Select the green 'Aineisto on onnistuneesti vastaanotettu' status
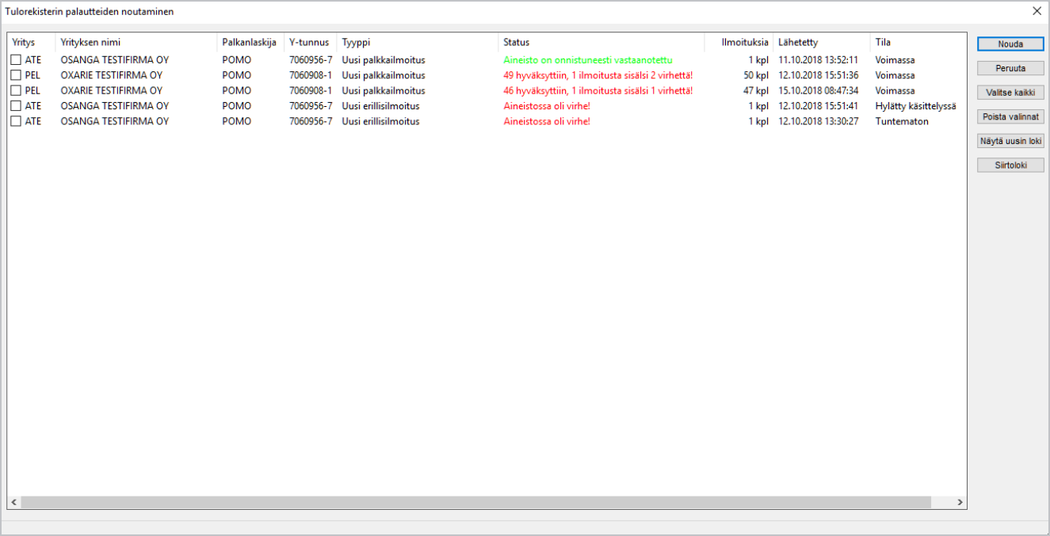The image size is (1050, 536). pos(587,60)
